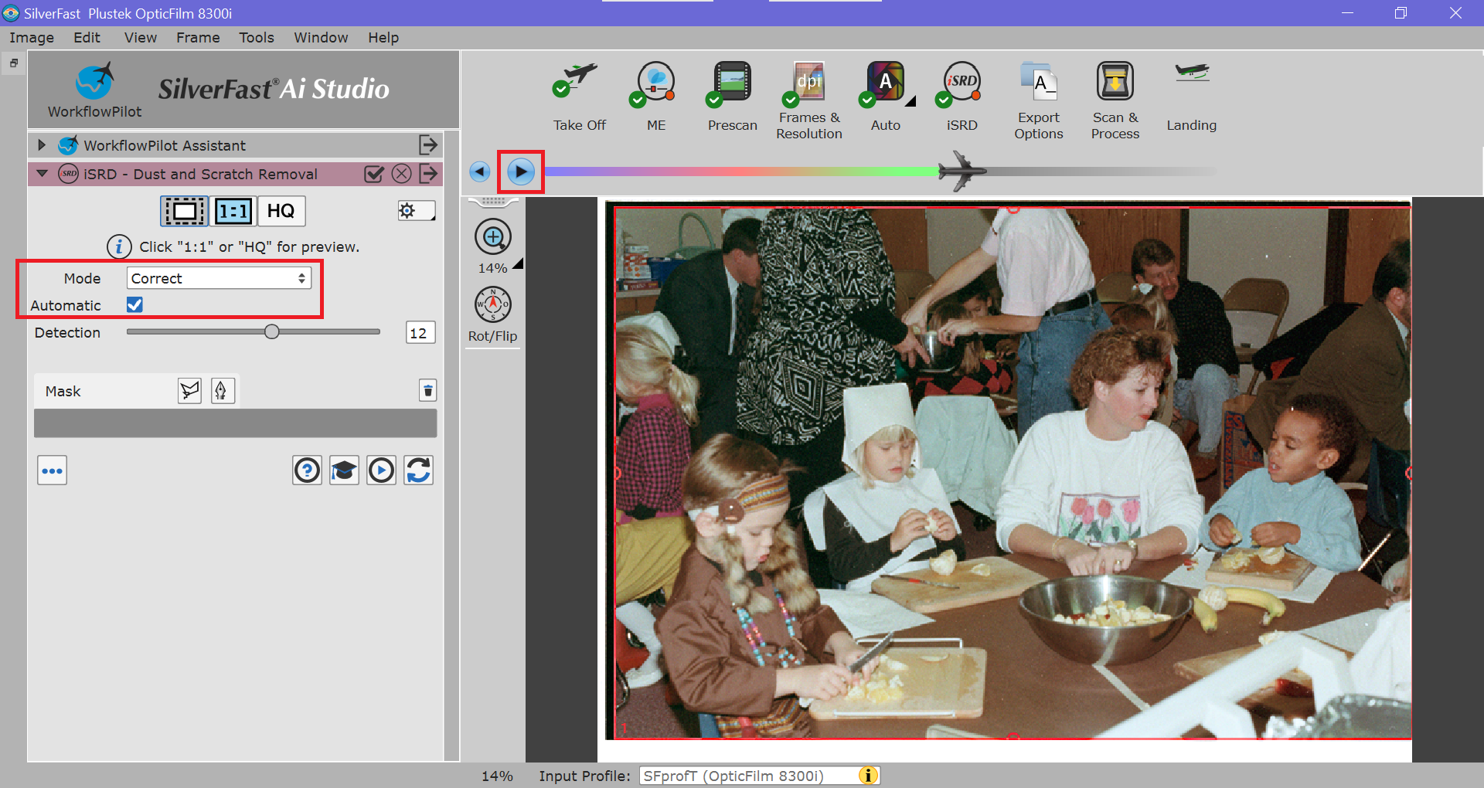Open the Help menu
Image resolution: width=1484 pixels, height=788 pixels.
coord(383,38)
